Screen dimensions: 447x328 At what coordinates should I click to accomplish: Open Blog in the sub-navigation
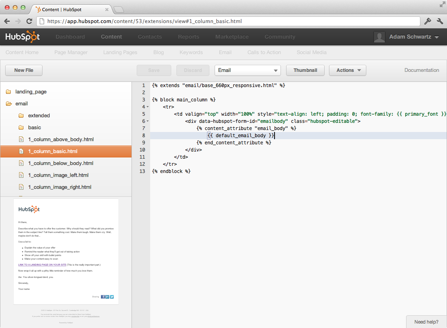pyautogui.click(x=159, y=52)
